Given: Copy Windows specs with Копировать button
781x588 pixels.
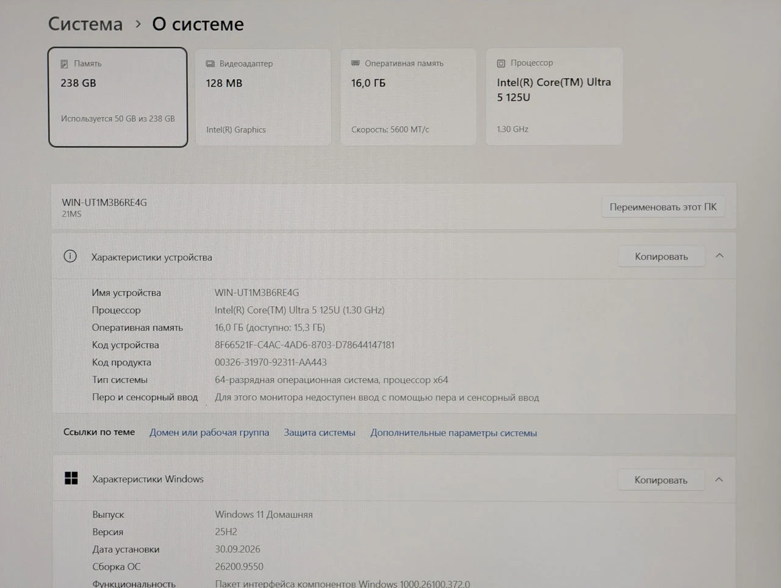Looking at the screenshot, I should point(661,480).
